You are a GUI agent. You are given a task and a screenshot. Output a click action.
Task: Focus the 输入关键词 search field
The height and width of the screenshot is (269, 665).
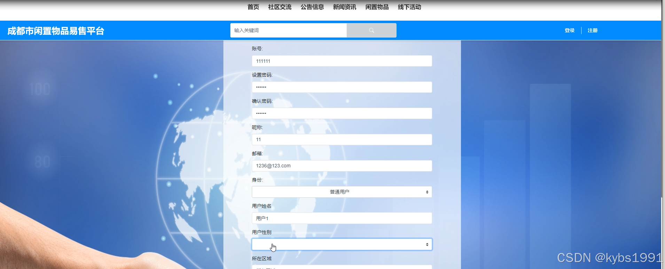point(288,30)
